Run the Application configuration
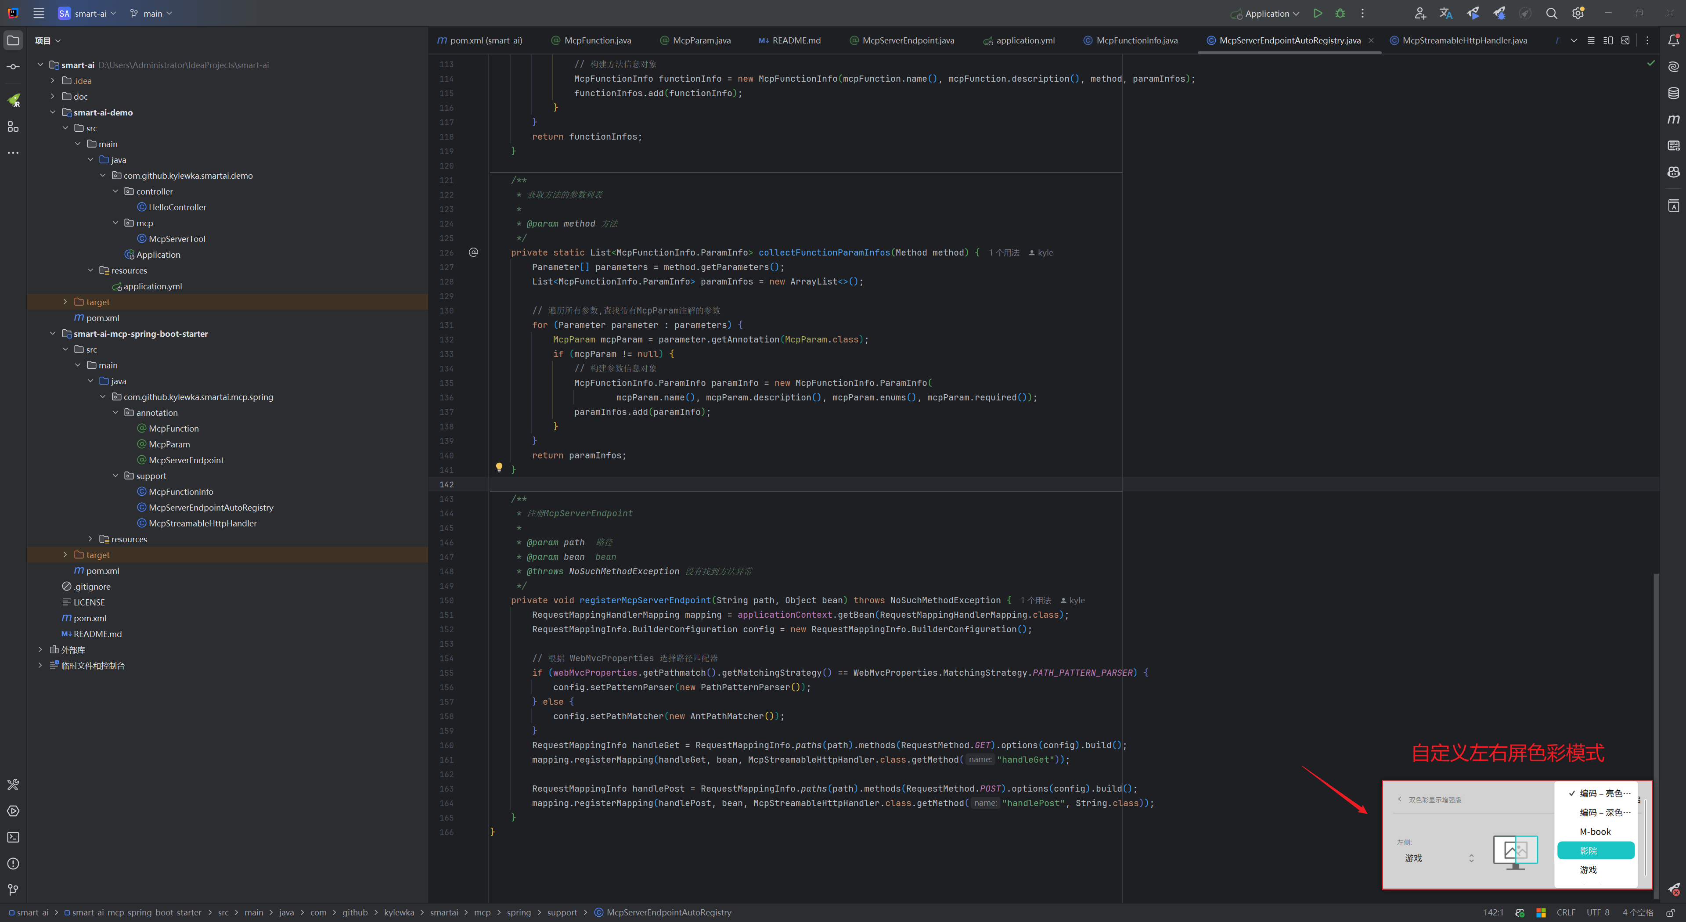 [x=1318, y=13]
